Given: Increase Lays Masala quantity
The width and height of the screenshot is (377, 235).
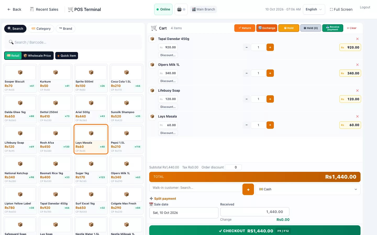Looking at the screenshot, I should point(270,125).
